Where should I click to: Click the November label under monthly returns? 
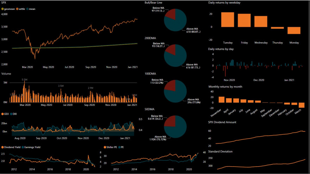pyautogui.click(x=216, y=113)
